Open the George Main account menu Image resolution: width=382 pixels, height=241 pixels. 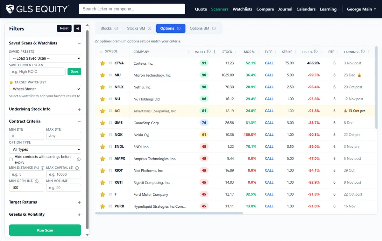click(x=361, y=9)
